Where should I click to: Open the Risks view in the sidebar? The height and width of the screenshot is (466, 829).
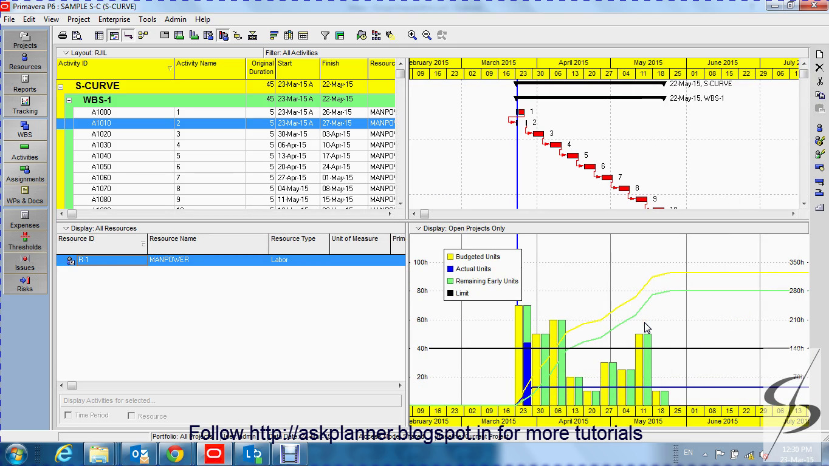[x=24, y=283]
